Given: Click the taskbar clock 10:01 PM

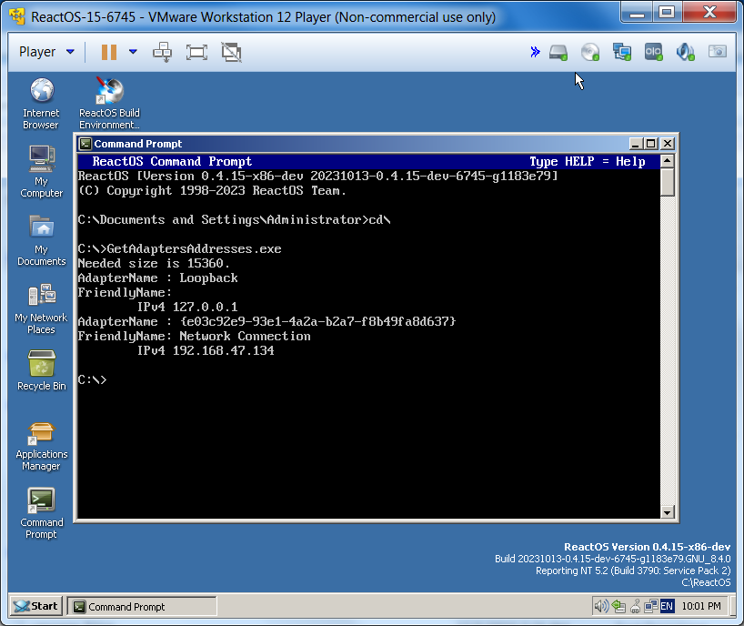Looking at the screenshot, I should [701, 606].
